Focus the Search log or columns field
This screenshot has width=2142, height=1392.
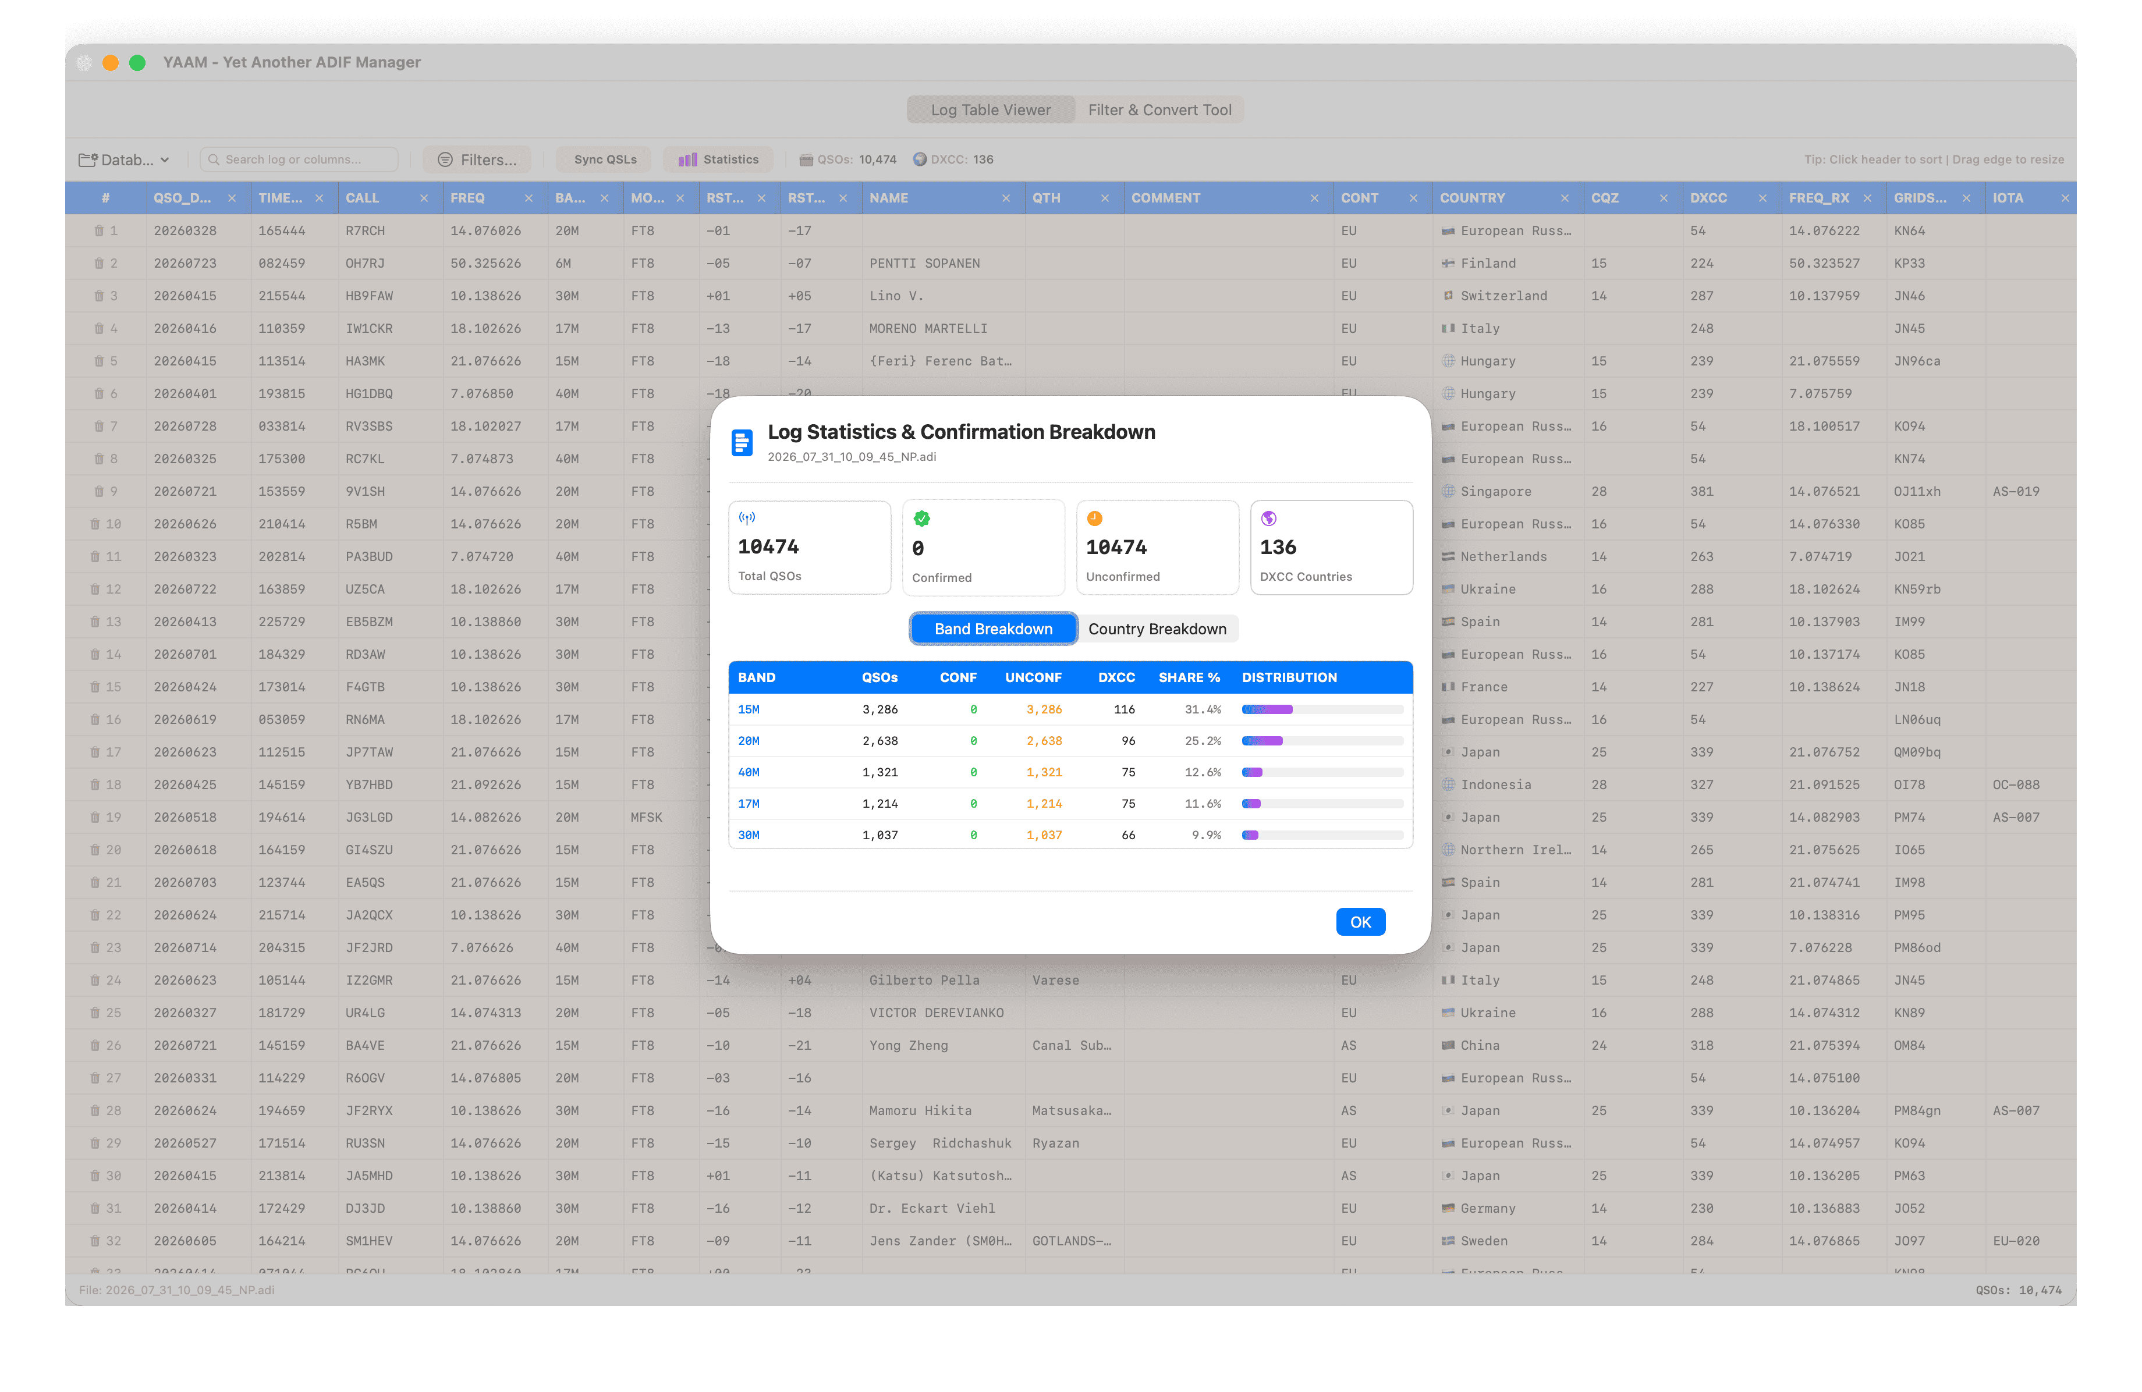click(x=299, y=159)
